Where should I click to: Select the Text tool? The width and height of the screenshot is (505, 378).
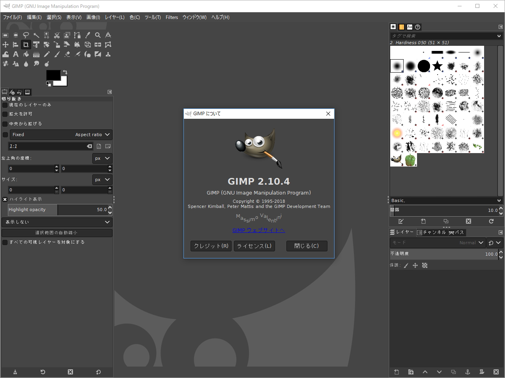coord(16,54)
